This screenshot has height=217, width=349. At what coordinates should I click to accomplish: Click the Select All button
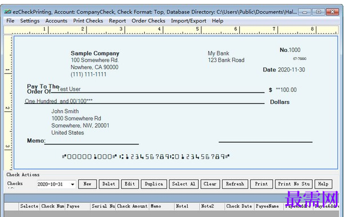point(184,184)
